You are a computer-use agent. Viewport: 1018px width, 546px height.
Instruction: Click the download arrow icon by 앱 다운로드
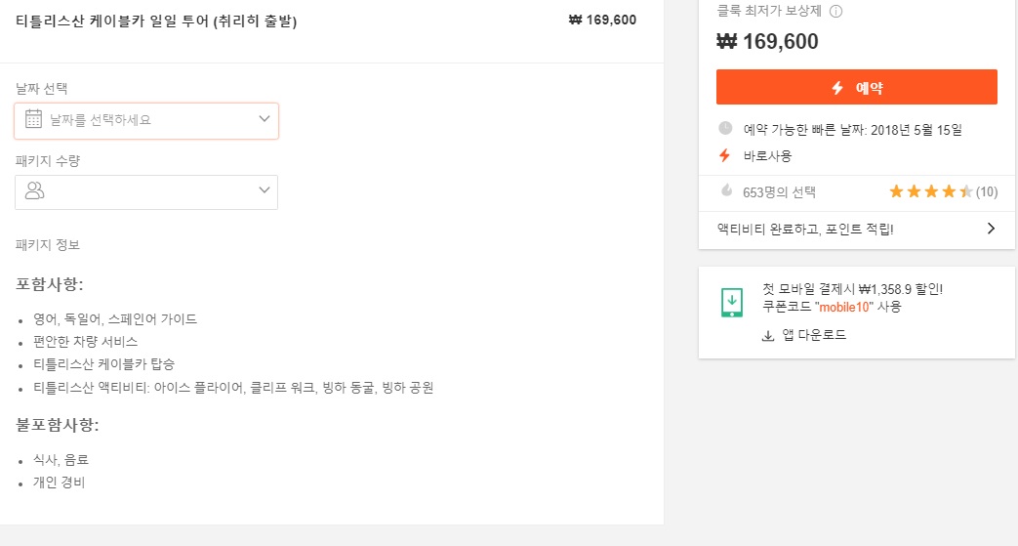point(768,335)
